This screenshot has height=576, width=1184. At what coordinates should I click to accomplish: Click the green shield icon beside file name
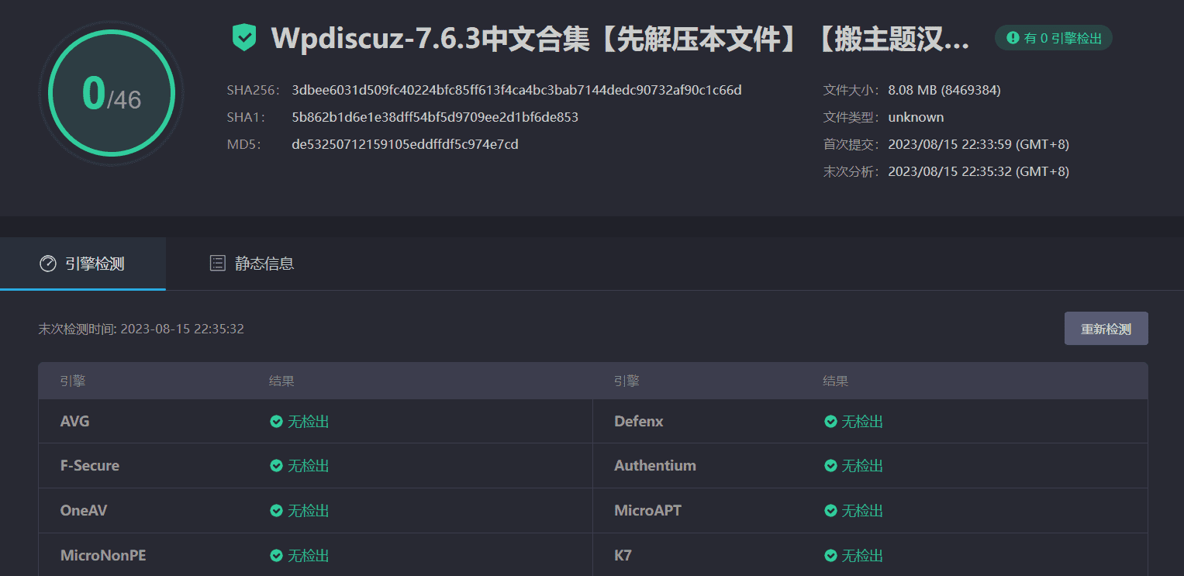[x=244, y=37]
